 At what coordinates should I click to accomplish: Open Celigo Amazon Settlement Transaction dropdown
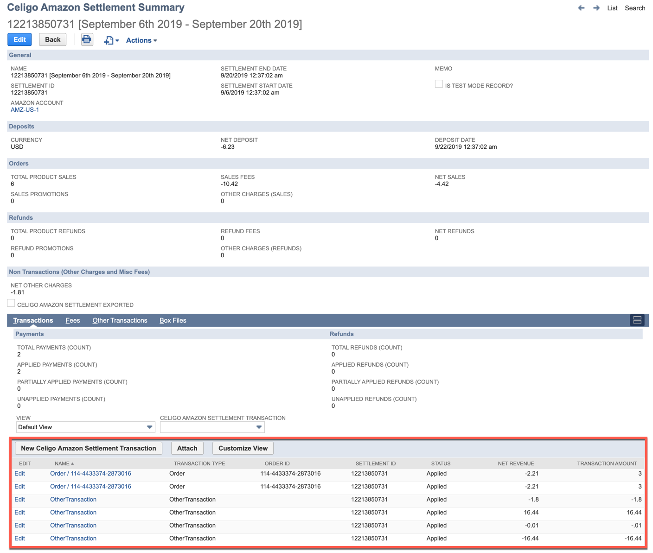tap(212, 427)
